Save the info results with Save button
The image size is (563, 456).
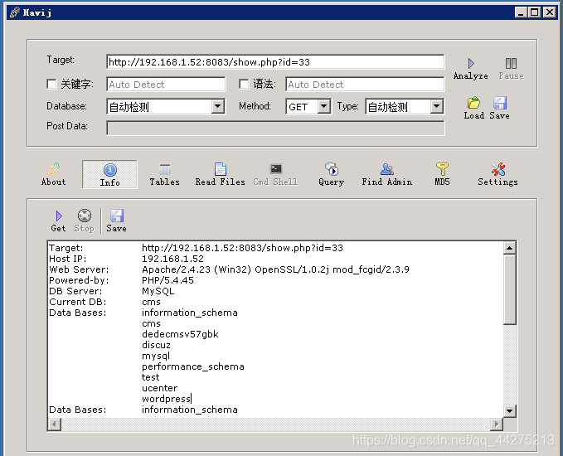pyautogui.click(x=116, y=221)
